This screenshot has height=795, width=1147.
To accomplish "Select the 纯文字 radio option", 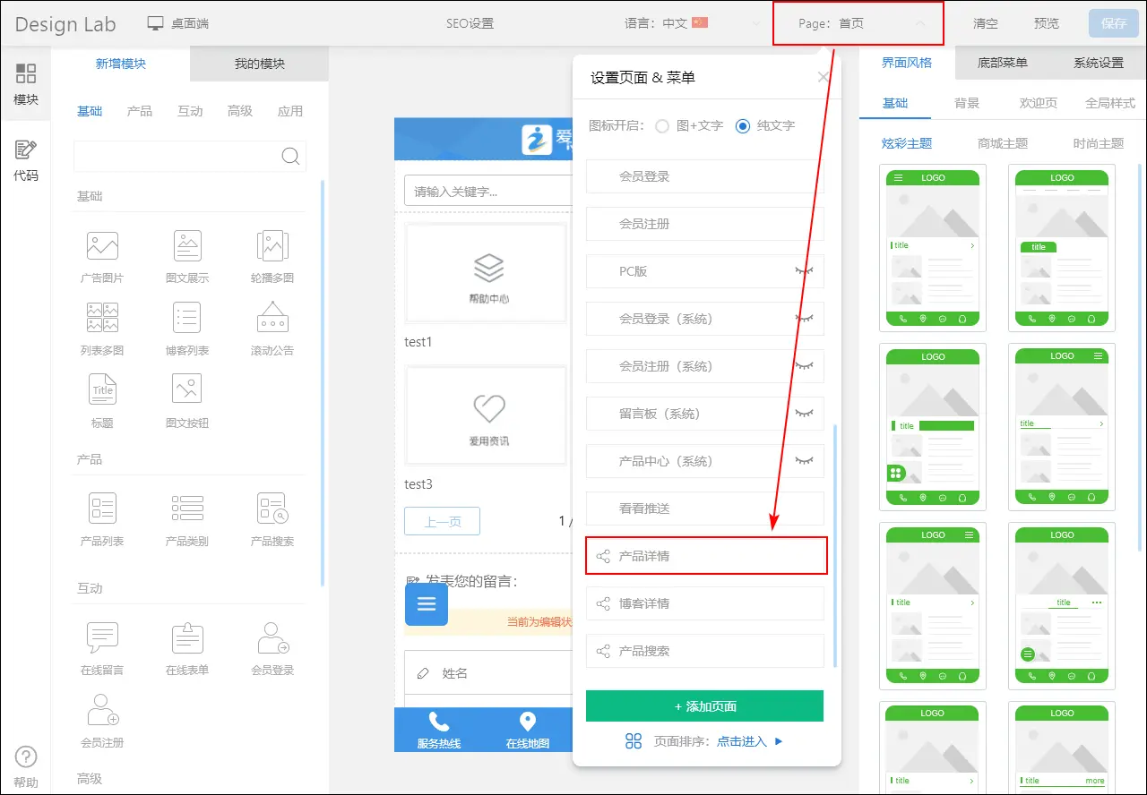I will click(x=742, y=126).
